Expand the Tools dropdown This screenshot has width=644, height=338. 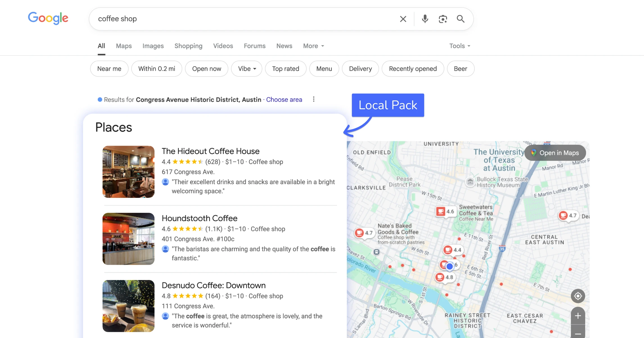460,46
